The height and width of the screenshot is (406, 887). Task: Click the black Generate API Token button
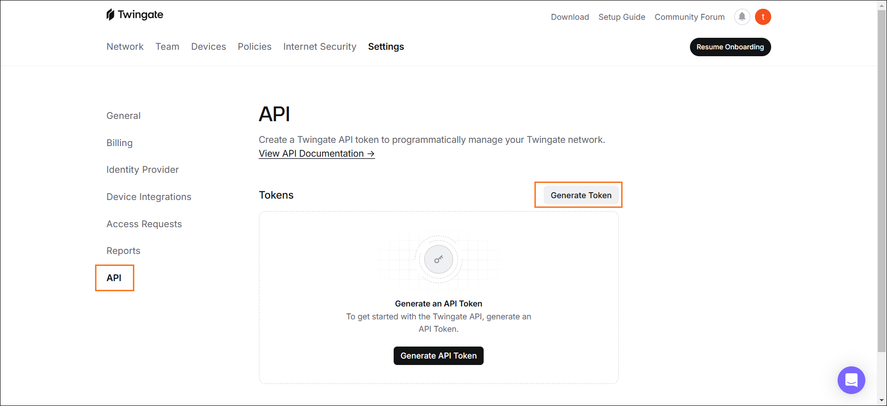point(438,356)
